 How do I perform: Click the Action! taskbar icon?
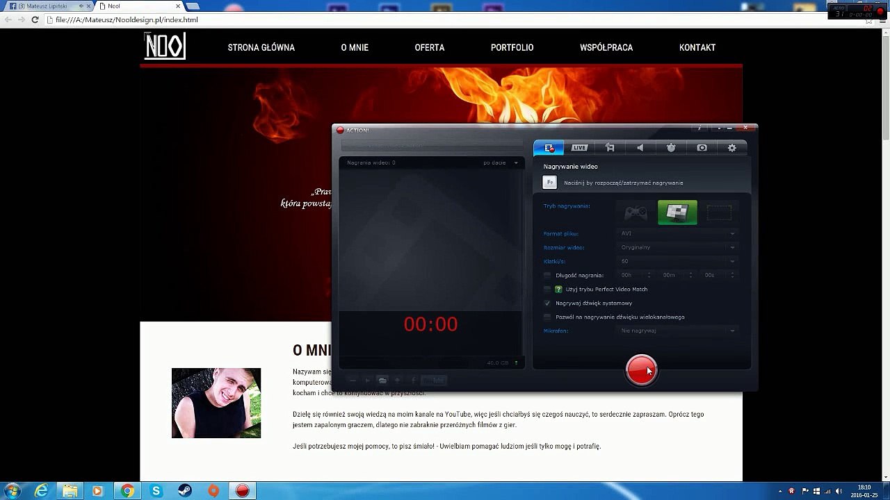click(242, 491)
